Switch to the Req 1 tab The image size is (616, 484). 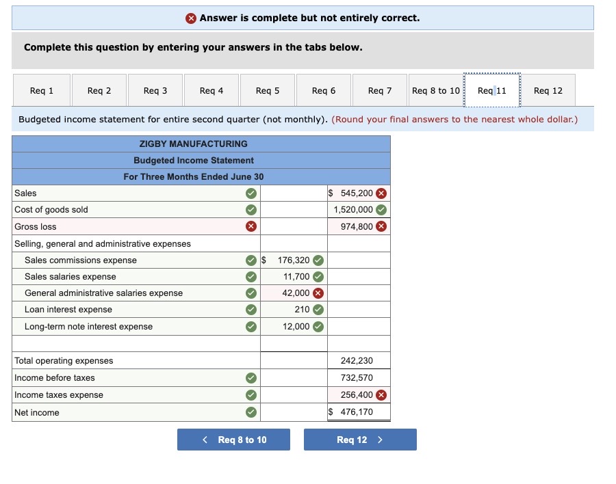(x=41, y=90)
